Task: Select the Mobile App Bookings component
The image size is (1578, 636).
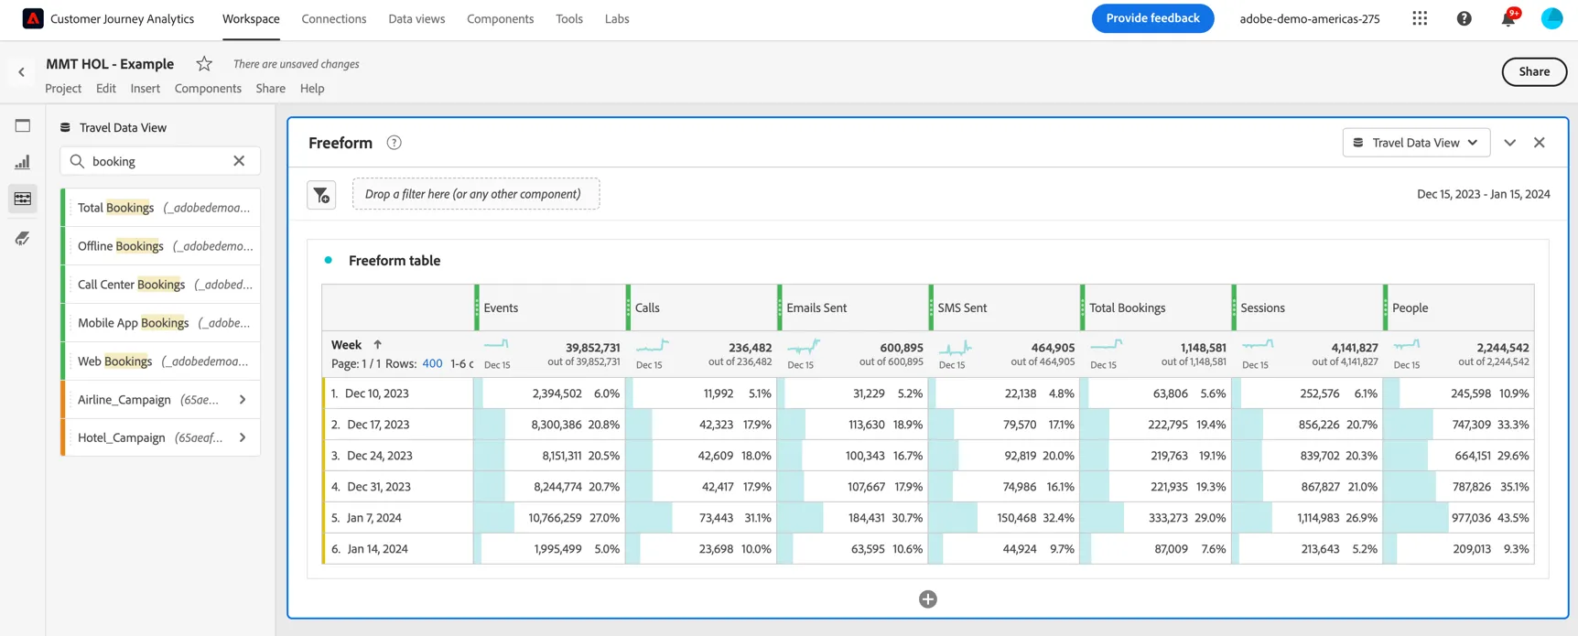Action: coord(161,323)
